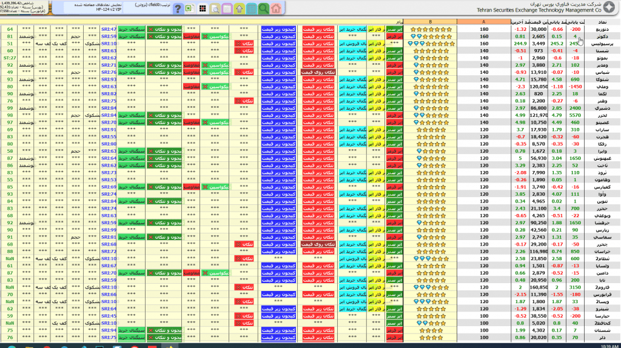The width and height of the screenshot is (621, 348).
Task: Click the ترتیب cfield0 sort order field
Action: point(151,6)
